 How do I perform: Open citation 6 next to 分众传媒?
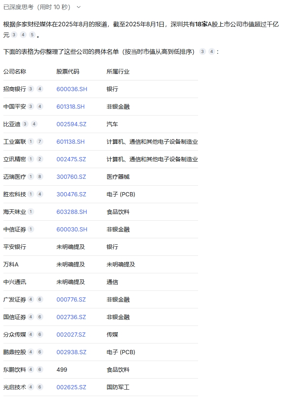40,334
